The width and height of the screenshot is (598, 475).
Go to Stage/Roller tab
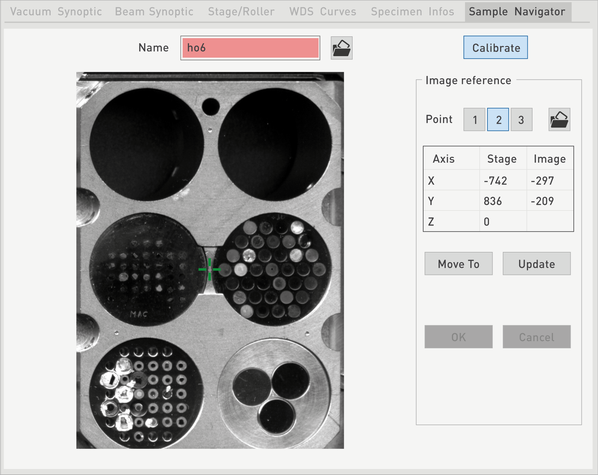[241, 12]
